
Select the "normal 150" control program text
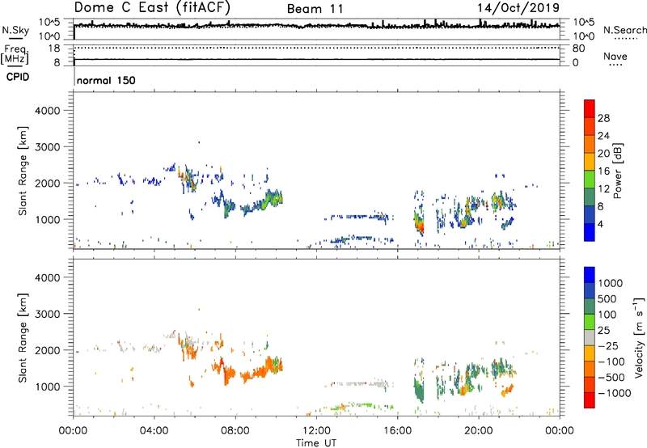(106, 80)
